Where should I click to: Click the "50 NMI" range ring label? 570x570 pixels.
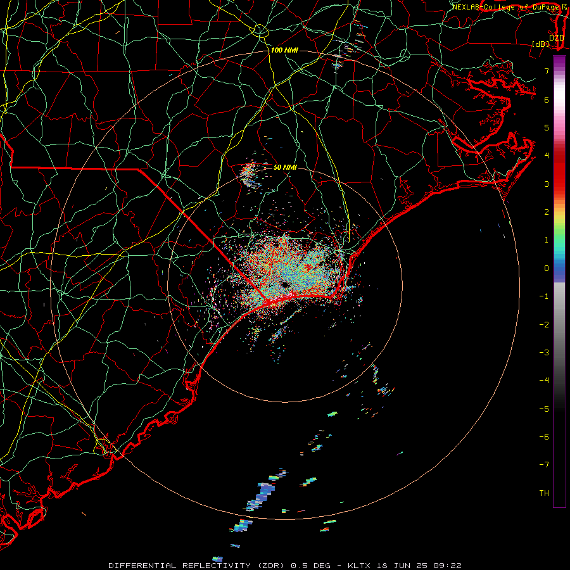(285, 167)
